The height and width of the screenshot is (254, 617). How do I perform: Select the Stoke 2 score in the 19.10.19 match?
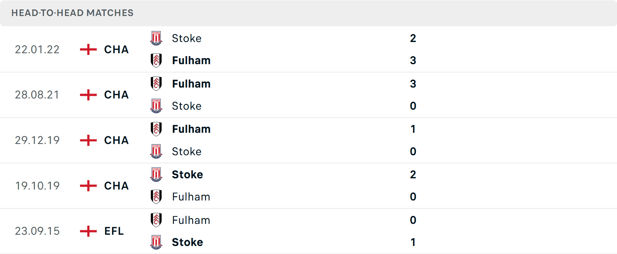tap(413, 174)
